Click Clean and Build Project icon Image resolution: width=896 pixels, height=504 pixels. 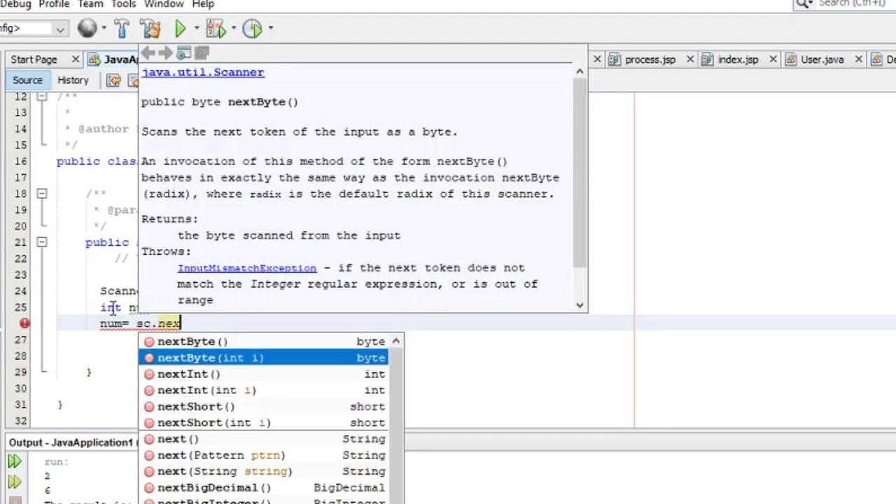click(x=150, y=28)
